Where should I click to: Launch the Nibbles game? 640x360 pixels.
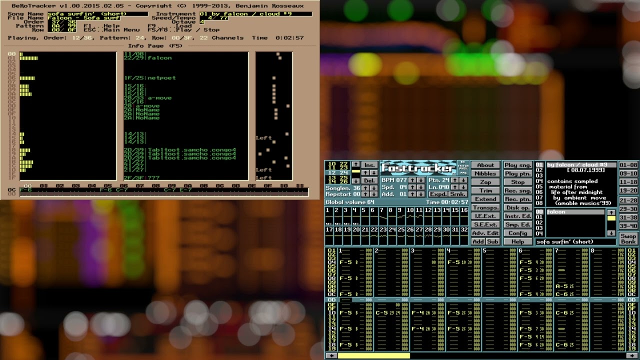click(x=485, y=173)
